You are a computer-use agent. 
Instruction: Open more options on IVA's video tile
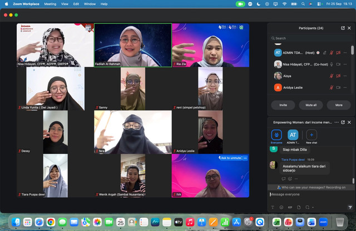(x=245, y=158)
